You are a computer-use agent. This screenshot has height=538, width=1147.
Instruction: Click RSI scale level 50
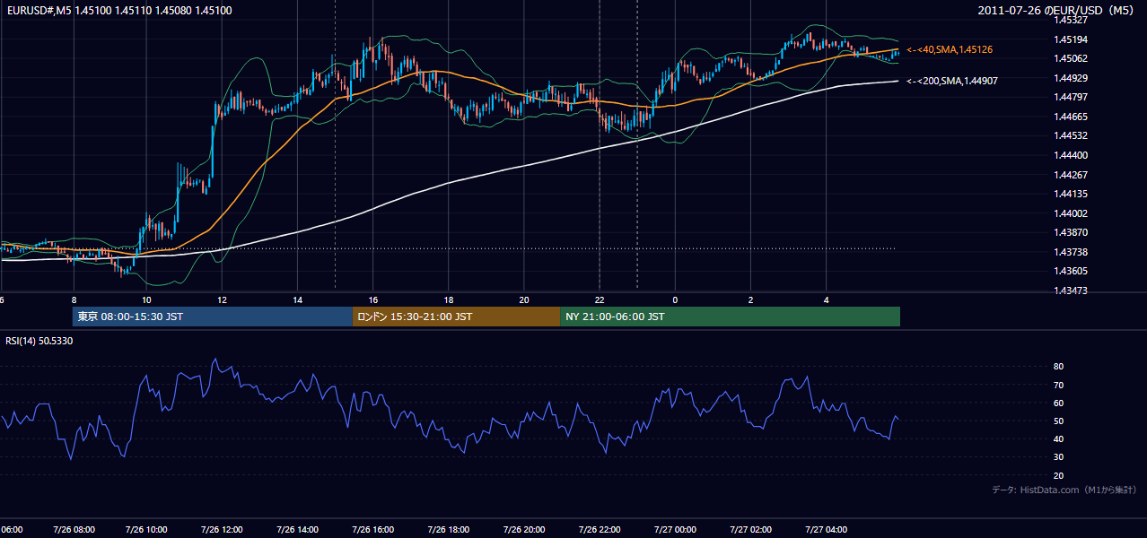tap(1059, 421)
